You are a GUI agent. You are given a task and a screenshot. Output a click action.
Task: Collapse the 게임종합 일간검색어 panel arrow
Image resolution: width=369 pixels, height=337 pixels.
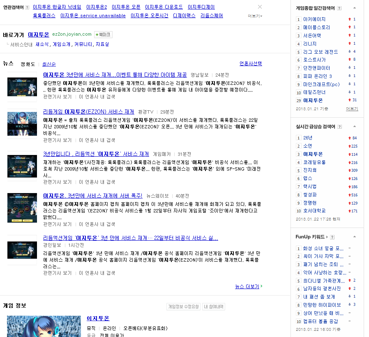point(354,8)
